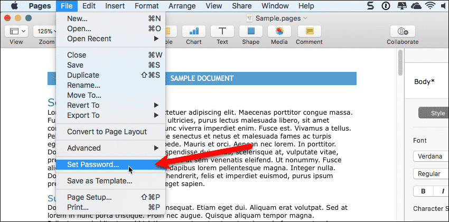Open the Format menu
The width and height of the screenshot is (449, 222).
(146, 6)
